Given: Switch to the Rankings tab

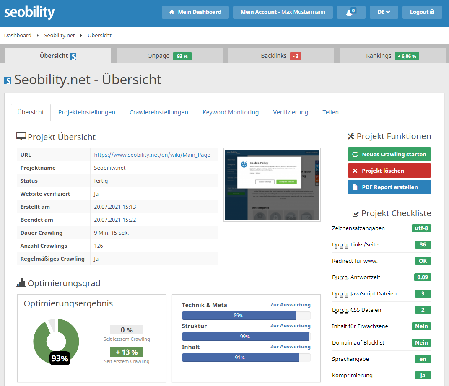Looking at the screenshot, I should 392,56.
